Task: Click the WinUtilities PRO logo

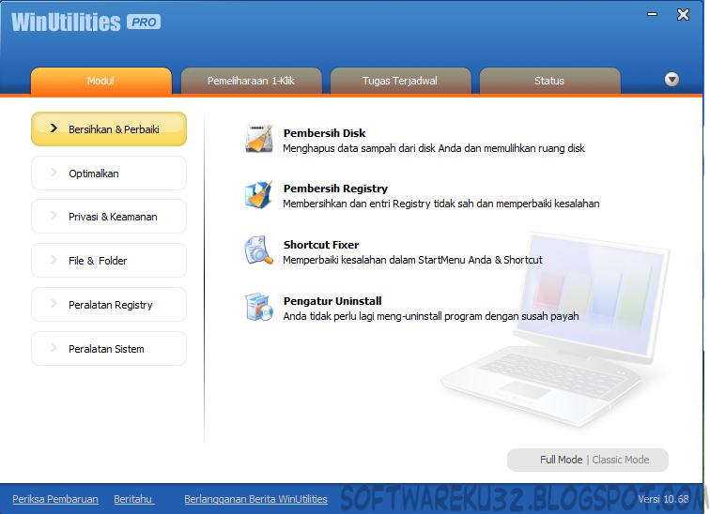Action: click(86, 22)
